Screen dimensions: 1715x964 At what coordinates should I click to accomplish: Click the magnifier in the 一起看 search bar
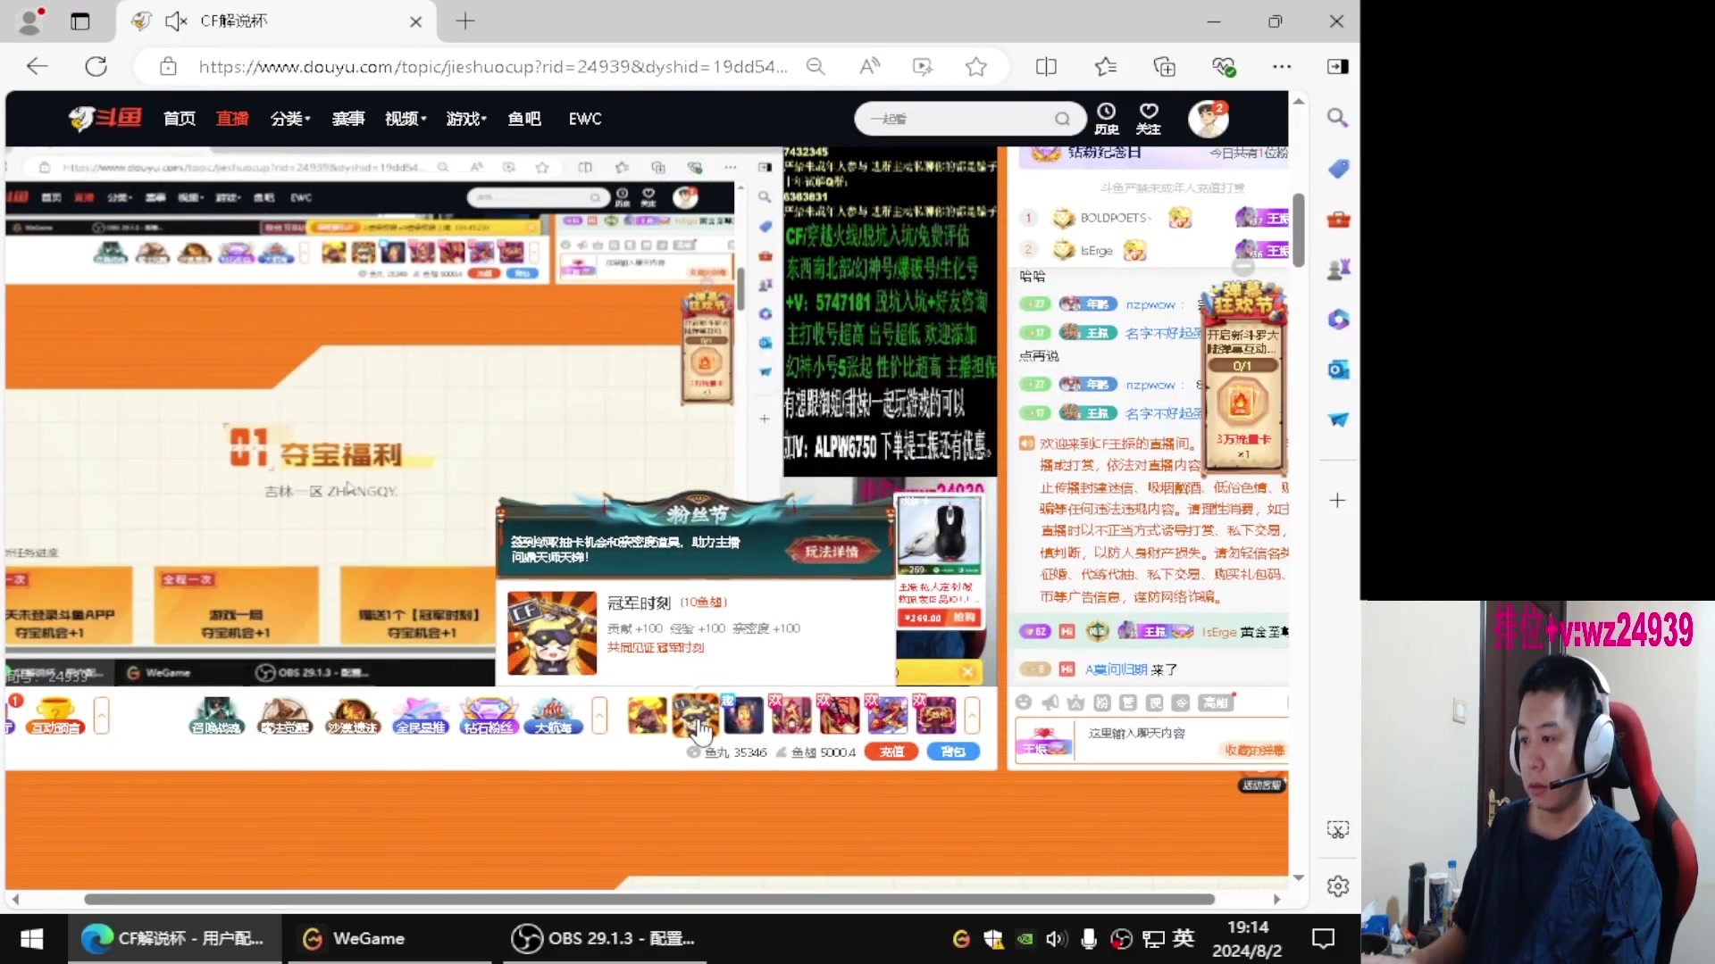coord(1061,118)
